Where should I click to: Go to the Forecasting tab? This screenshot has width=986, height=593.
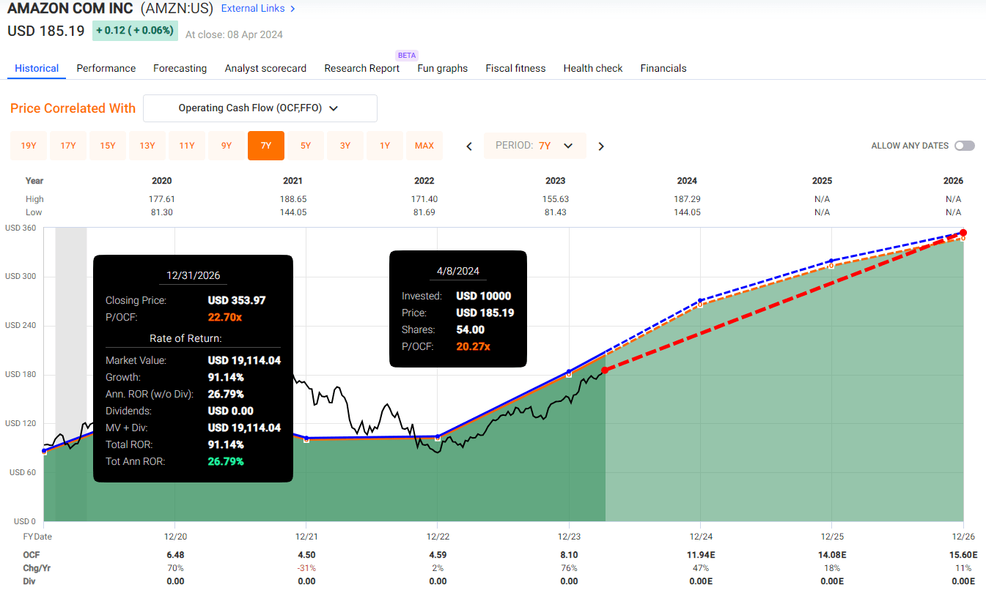click(180, 68)
